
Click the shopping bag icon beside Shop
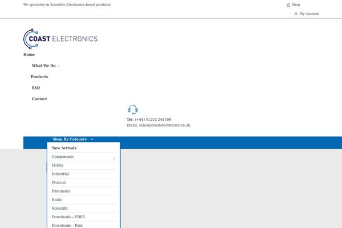[288, 5]
